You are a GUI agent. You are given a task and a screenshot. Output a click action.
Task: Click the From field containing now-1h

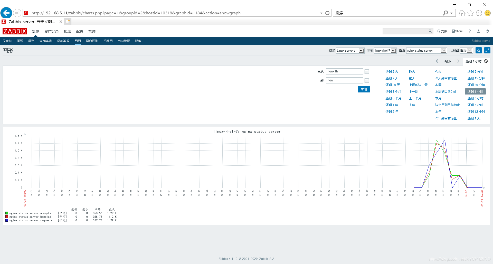[x=345, y=71]
